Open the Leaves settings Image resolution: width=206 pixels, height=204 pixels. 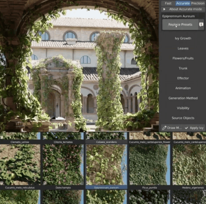click(183, 48)
